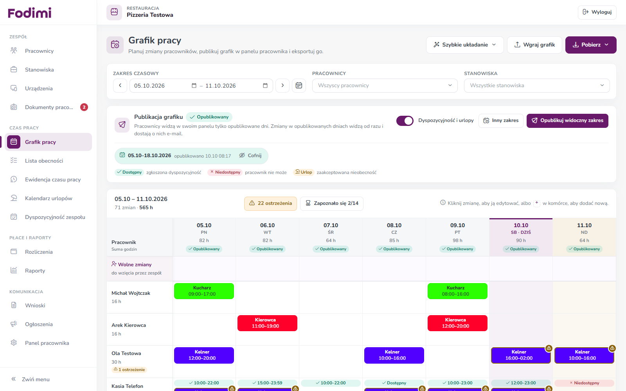Click warning icon on Kelner 16:00–02:00 shift
Screen dimensions: 626x391
[549, 348]
